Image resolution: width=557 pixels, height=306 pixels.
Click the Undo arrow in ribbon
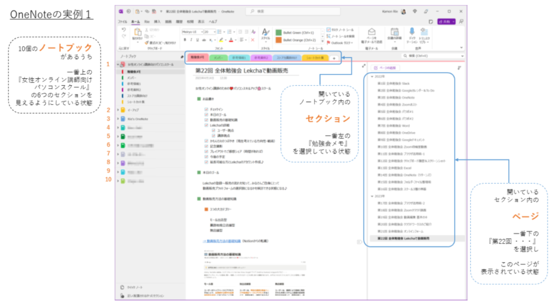click(x=124, y=29)
